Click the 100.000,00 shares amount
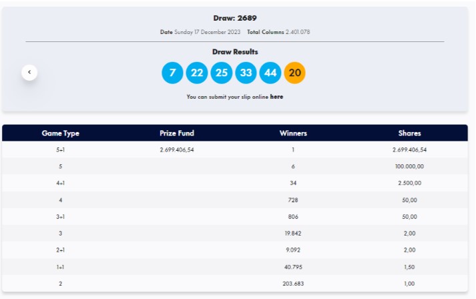The image size is (476, 299). (409, 167)
